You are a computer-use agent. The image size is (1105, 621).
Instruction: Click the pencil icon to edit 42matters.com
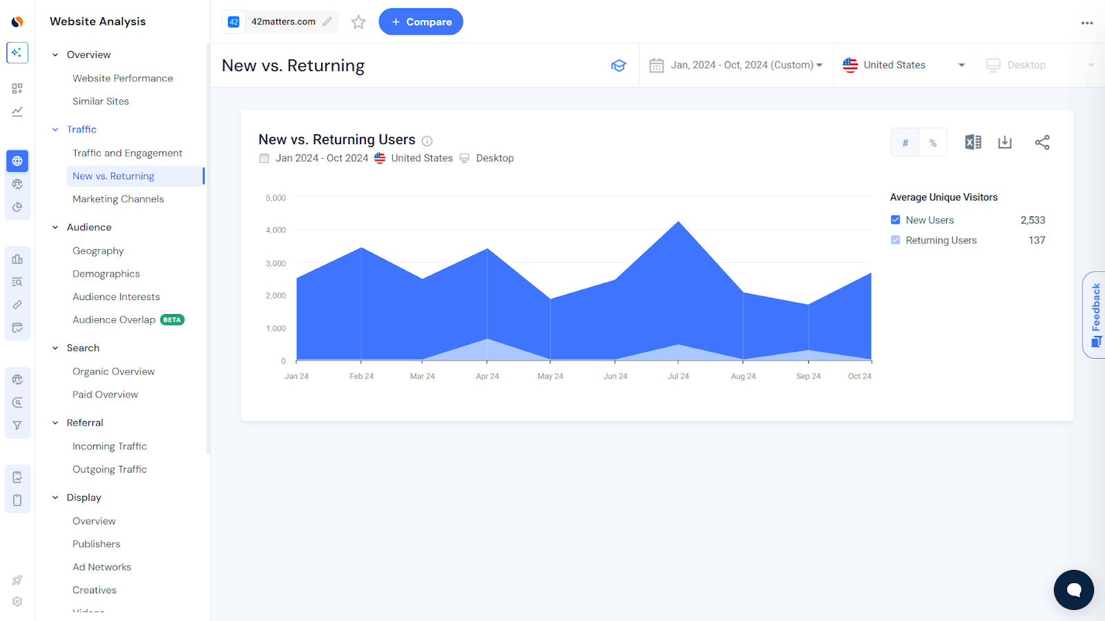tap(327, 21)
